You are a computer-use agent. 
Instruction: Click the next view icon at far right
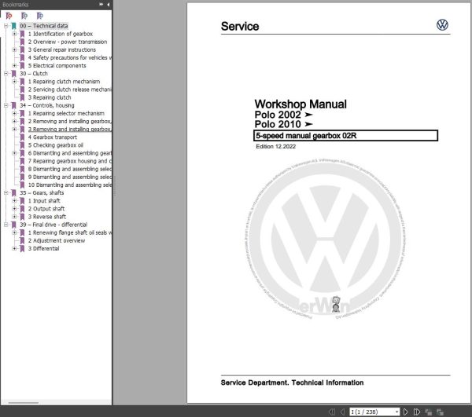(x=440, y=412)
